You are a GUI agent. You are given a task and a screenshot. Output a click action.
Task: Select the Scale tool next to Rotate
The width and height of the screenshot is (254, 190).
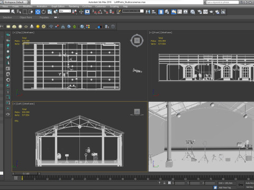(x=50, y=12)
